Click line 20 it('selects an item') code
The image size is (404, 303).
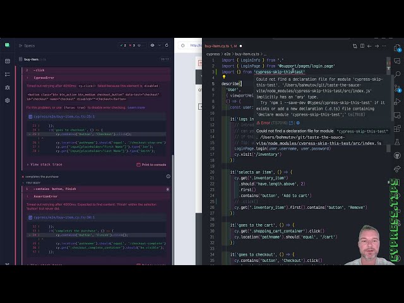tap(261, 172)
